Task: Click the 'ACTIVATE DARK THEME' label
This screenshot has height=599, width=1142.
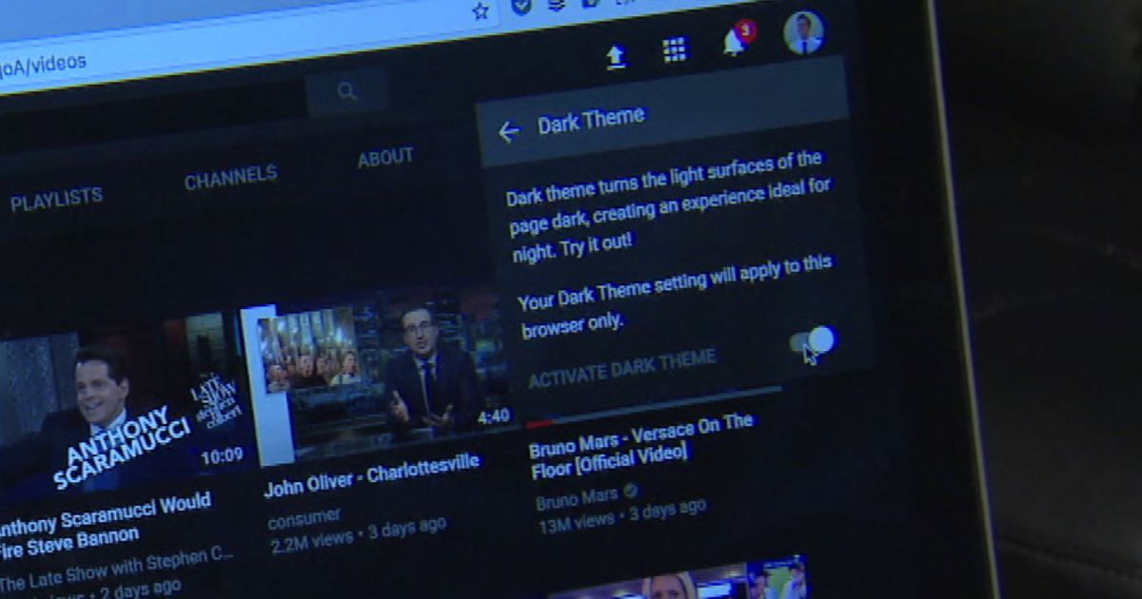Action: click(x=621, y=367)
